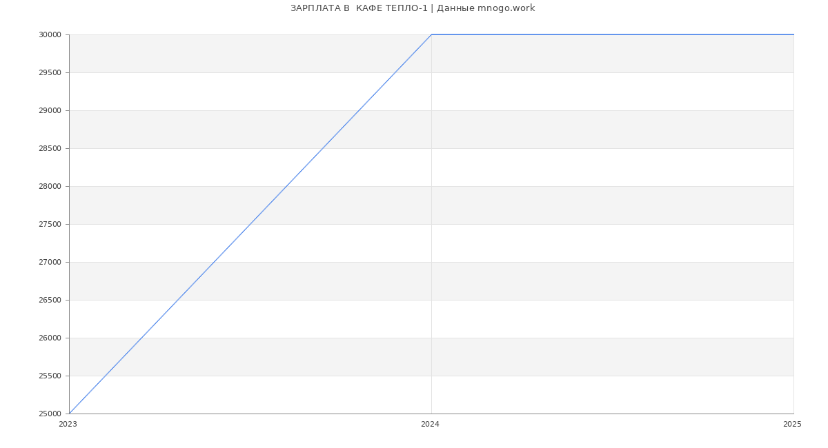Click the rising line where it crosses 27500

(x=250, y=224)
